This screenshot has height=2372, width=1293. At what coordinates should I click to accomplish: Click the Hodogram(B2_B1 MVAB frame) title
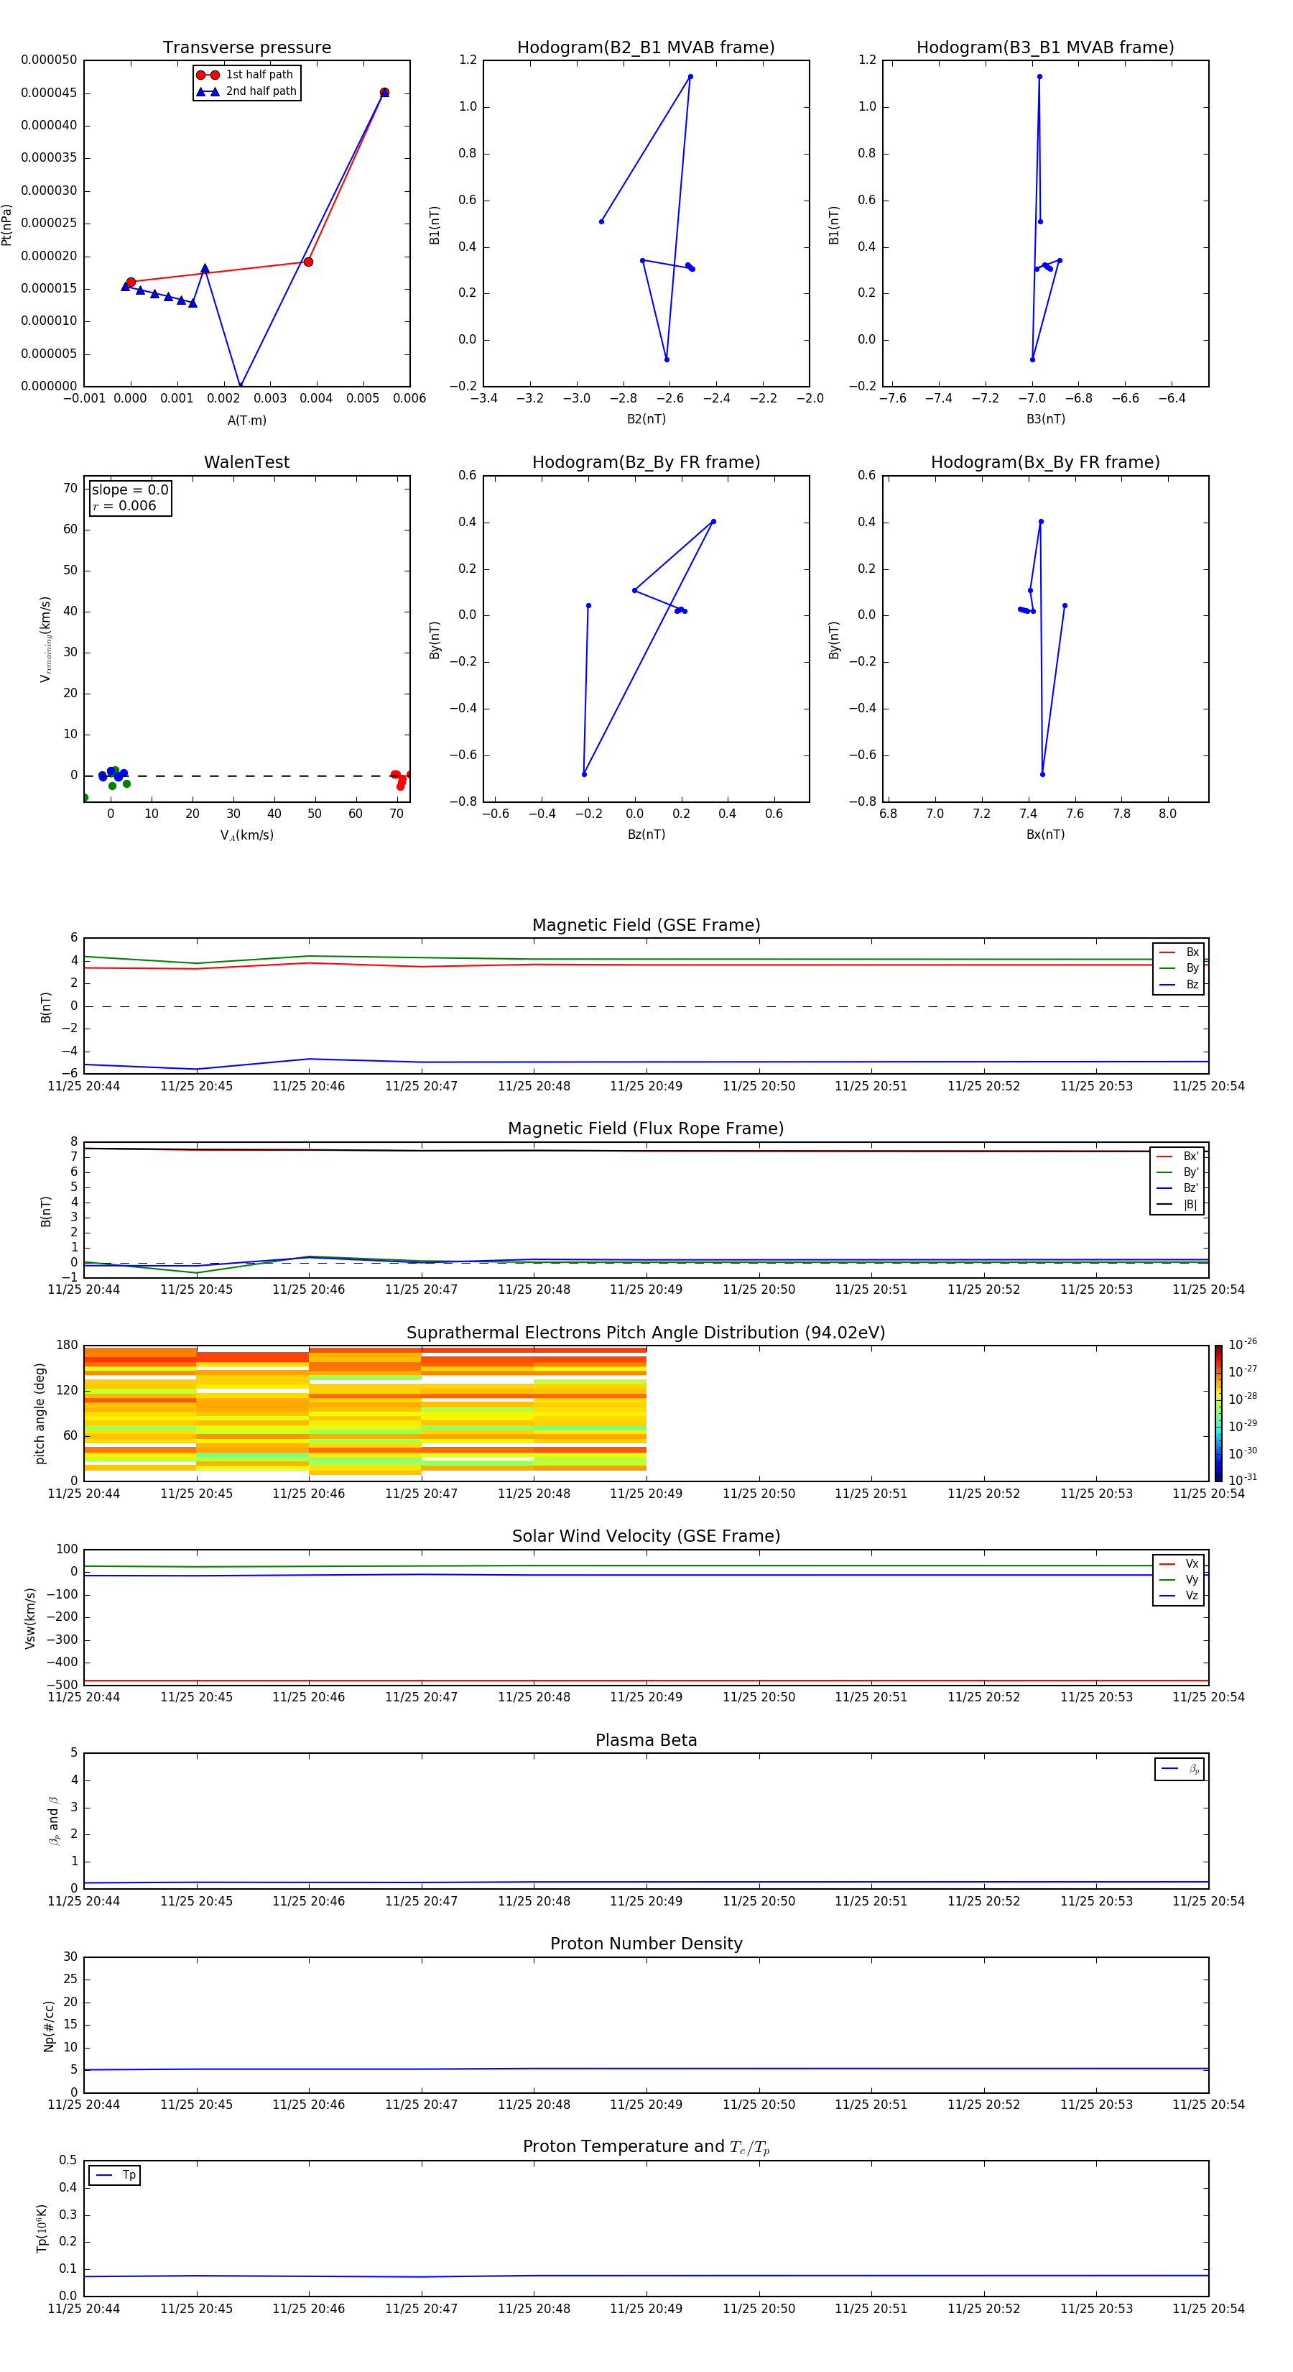pyautogui.click(x=646, y=48)
